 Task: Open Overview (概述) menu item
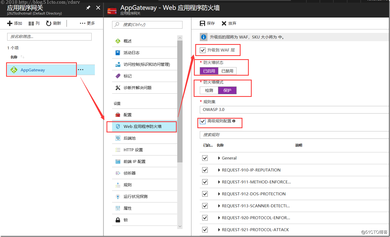[145, 41]
